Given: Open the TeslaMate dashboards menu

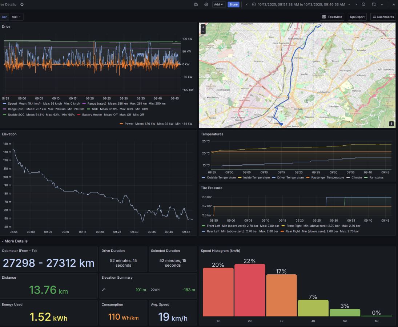Looking at the screenshot, I should [x=332, y=17].
